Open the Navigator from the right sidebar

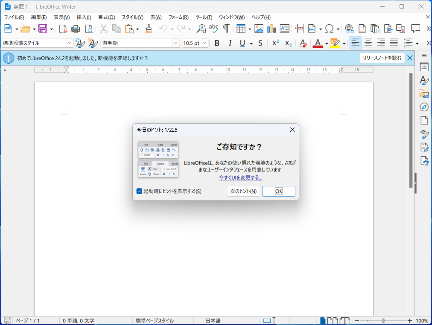click(x=424, y=107)
